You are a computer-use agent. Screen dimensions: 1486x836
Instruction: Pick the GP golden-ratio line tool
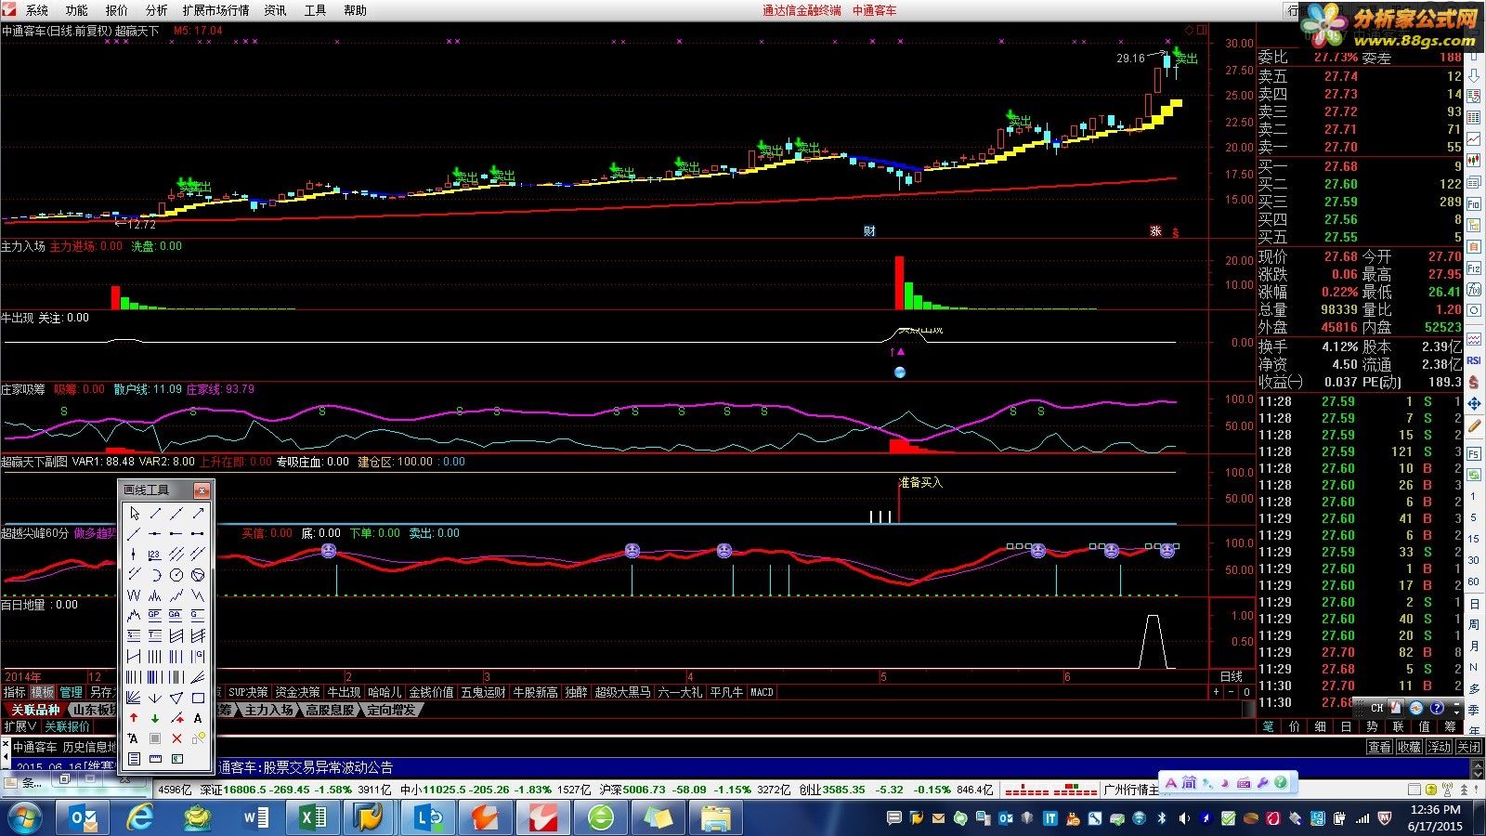155,616
